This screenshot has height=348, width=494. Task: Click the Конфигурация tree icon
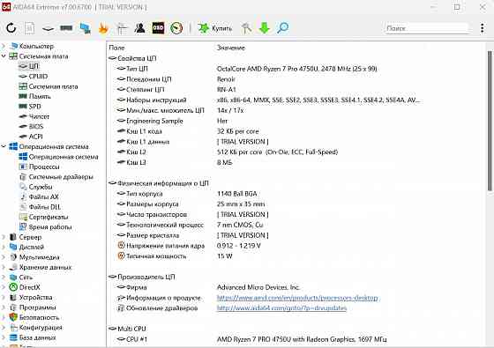pos(13,328)
